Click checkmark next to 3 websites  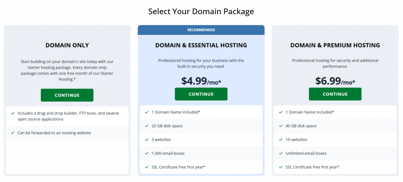pos(147,140)
